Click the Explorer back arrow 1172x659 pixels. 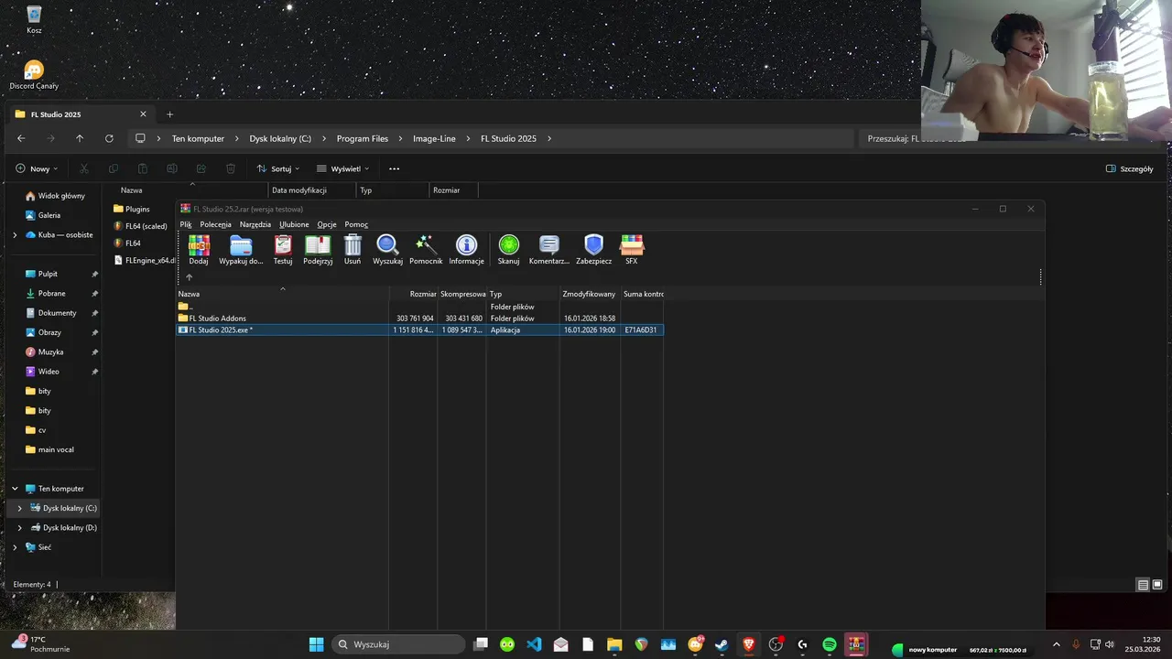click(x=21, y=138)
